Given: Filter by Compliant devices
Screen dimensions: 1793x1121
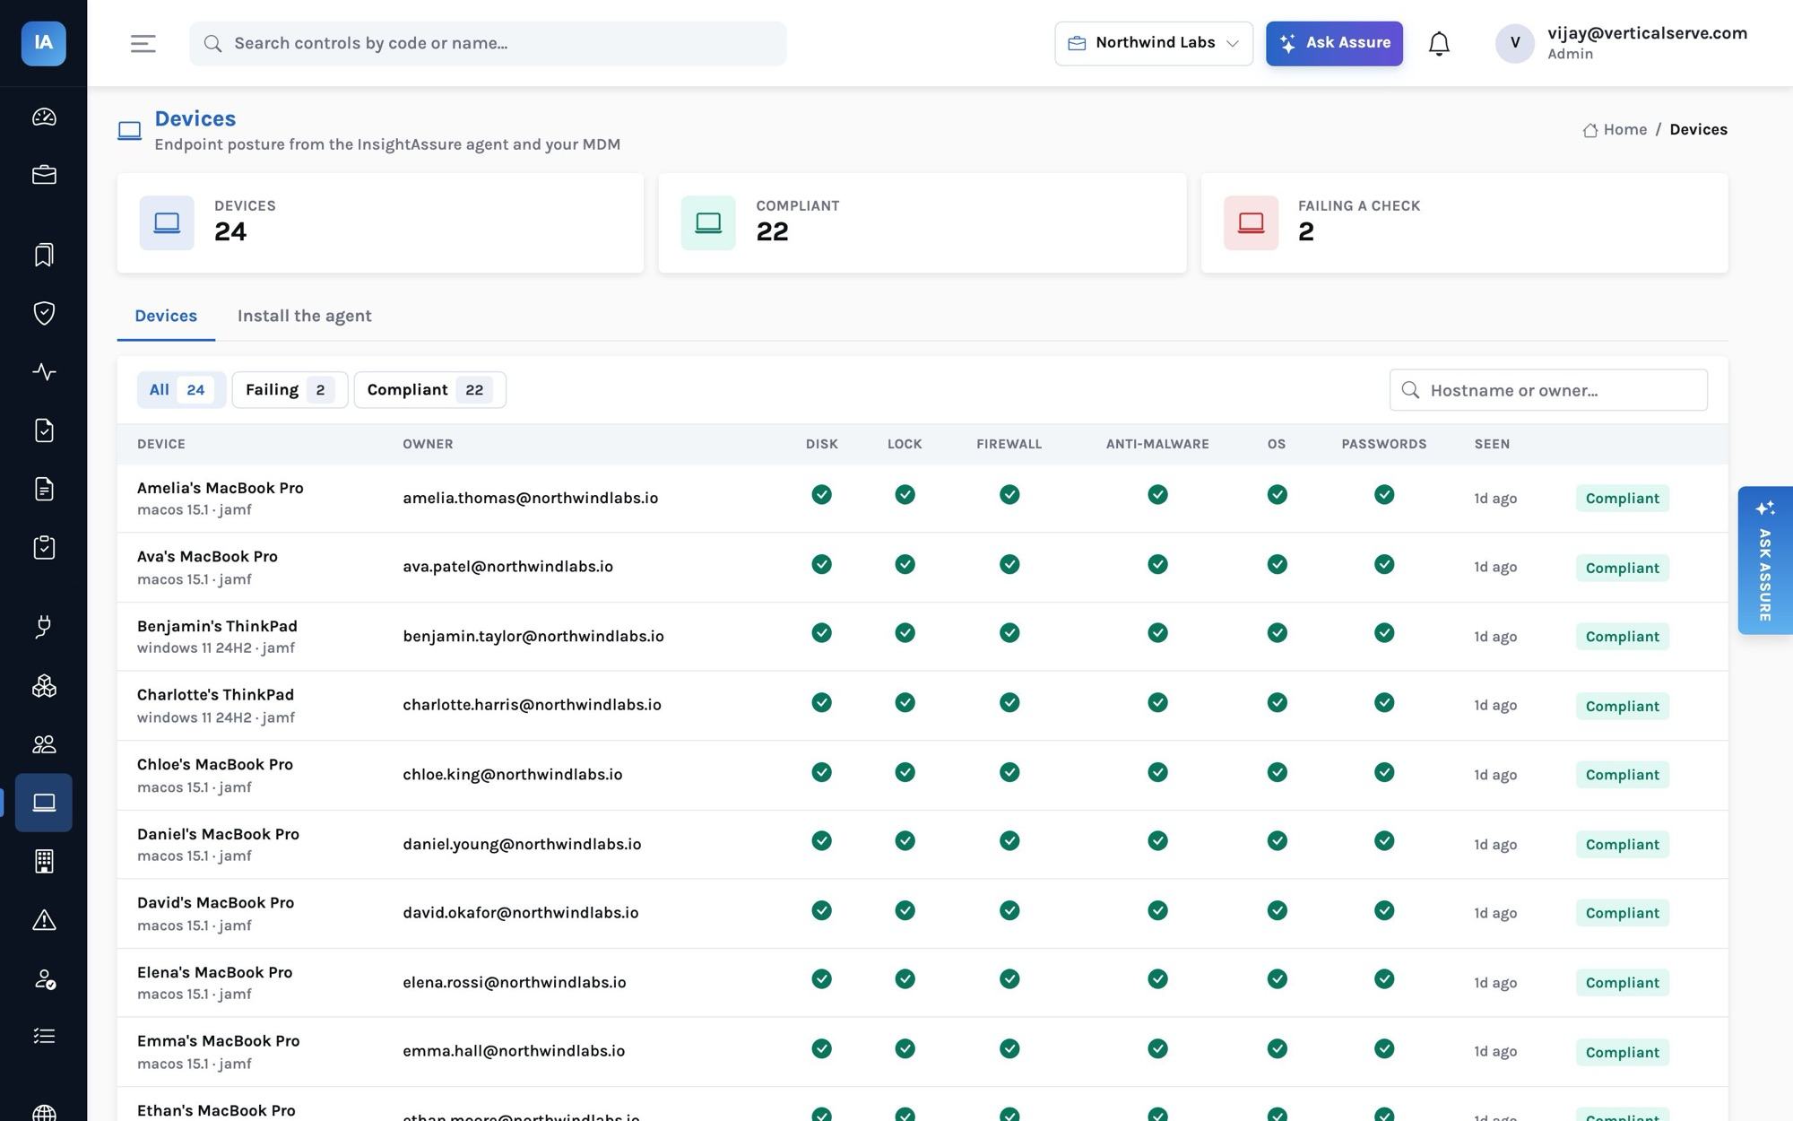Looking at the screenshot, I should [x=429, y=390].
